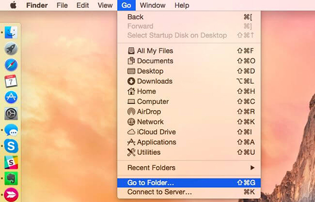Viewport: 315px width, 202px height.
Task: Open Slack icon in the dock
Action: [x=11, y=162]
